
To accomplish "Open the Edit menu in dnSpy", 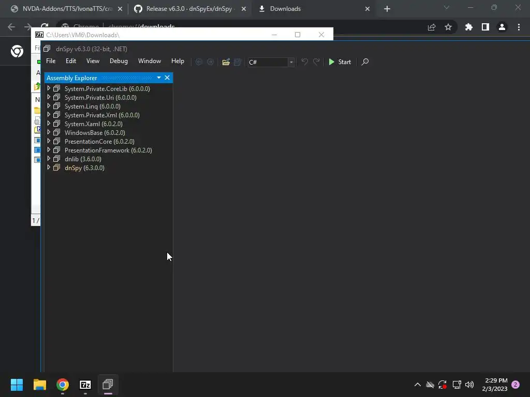I will pyautogui.click(x=70, y=61).
